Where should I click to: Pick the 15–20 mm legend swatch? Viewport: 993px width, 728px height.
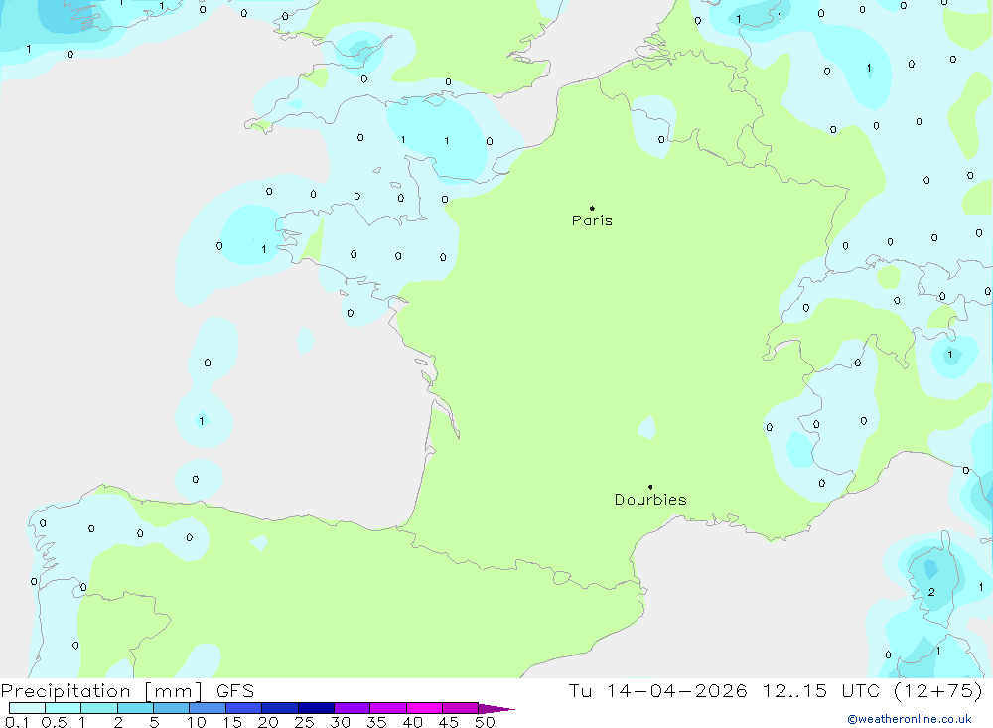coord(244,708)
